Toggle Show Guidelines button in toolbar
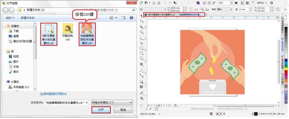The height and width of the screenshot is (119, 289). click(252, 3)
